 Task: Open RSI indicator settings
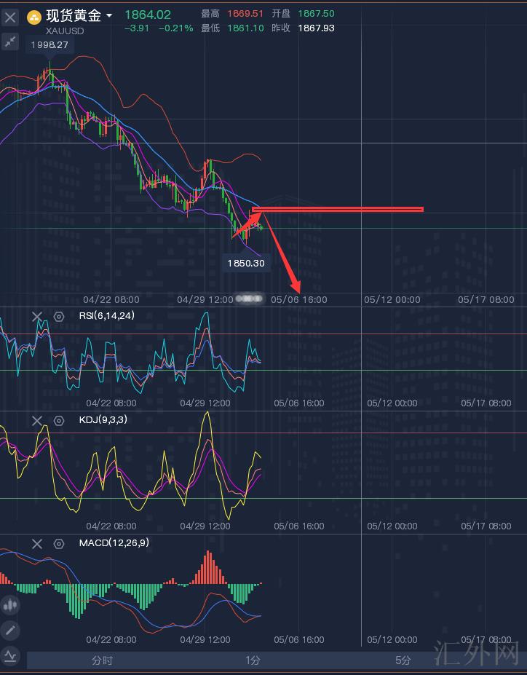59,317
